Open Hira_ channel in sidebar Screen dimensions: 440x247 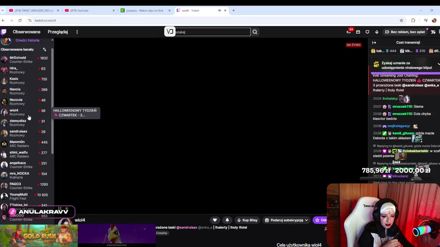(26, 70)
